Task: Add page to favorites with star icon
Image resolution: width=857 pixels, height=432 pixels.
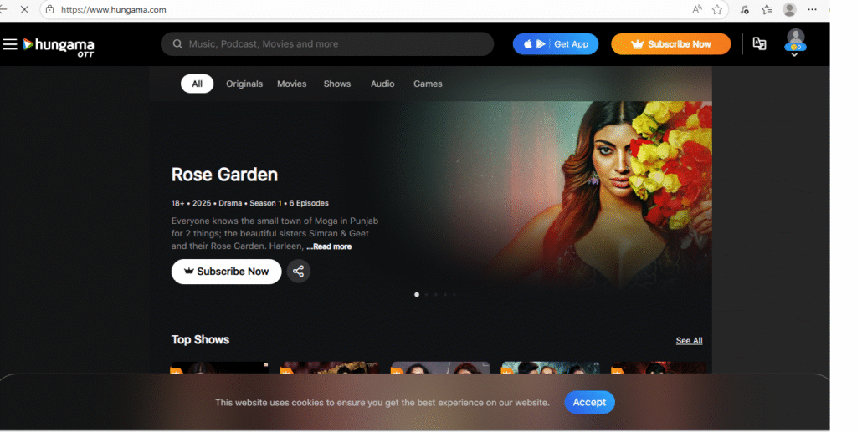Action: coord(717,9)
